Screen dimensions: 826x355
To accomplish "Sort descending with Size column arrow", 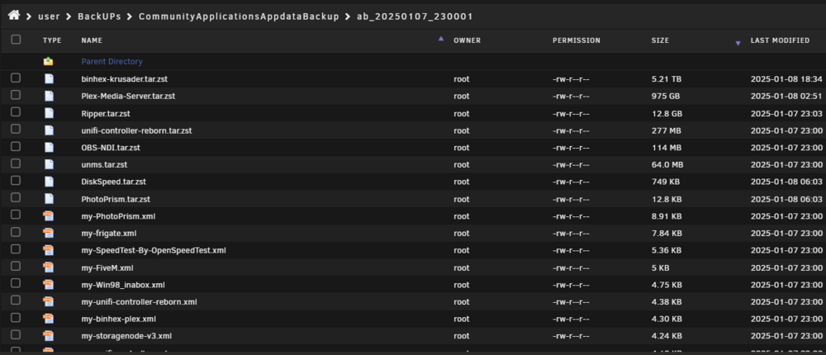I will tap(738, 43).
